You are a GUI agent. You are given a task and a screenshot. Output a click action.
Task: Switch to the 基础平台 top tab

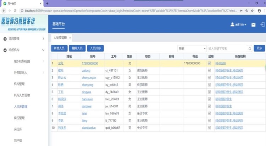59,24
